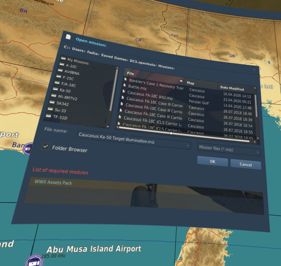
Task: Click the 16.04.2020 14:12 date cell
Action: tap(237, 95)
